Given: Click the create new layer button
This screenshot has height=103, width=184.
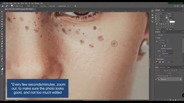Looking at the screenshot, I should pyautogui.click(x=178, y=100).
